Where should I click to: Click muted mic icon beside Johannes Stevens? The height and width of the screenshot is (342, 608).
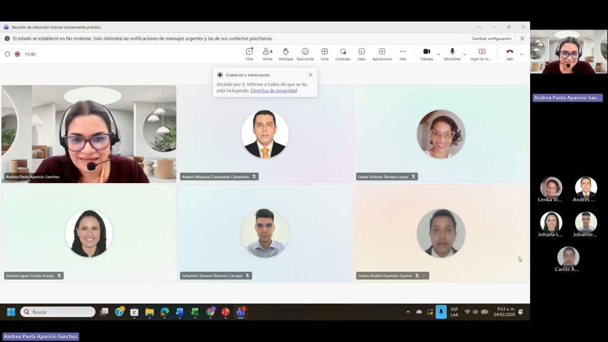(x=247, y=275)
